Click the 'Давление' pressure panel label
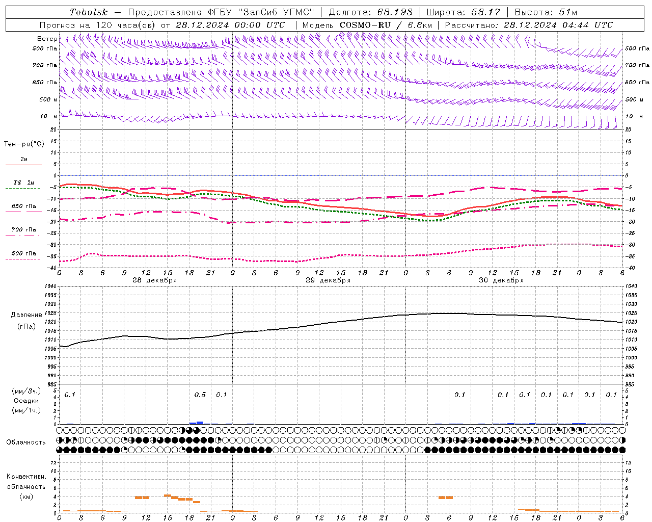Screen dimensions: 652x522 (x=27, y=315)
